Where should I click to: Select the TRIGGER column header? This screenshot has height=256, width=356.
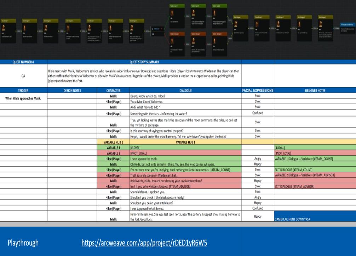tap(23, 90)
